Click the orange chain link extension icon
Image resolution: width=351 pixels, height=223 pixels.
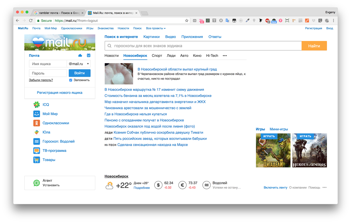pyautogui.click(x=307, y=20)
